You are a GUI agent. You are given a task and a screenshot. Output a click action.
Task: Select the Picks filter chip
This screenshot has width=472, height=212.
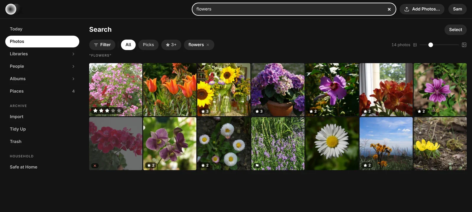click(x=148, y=45)
